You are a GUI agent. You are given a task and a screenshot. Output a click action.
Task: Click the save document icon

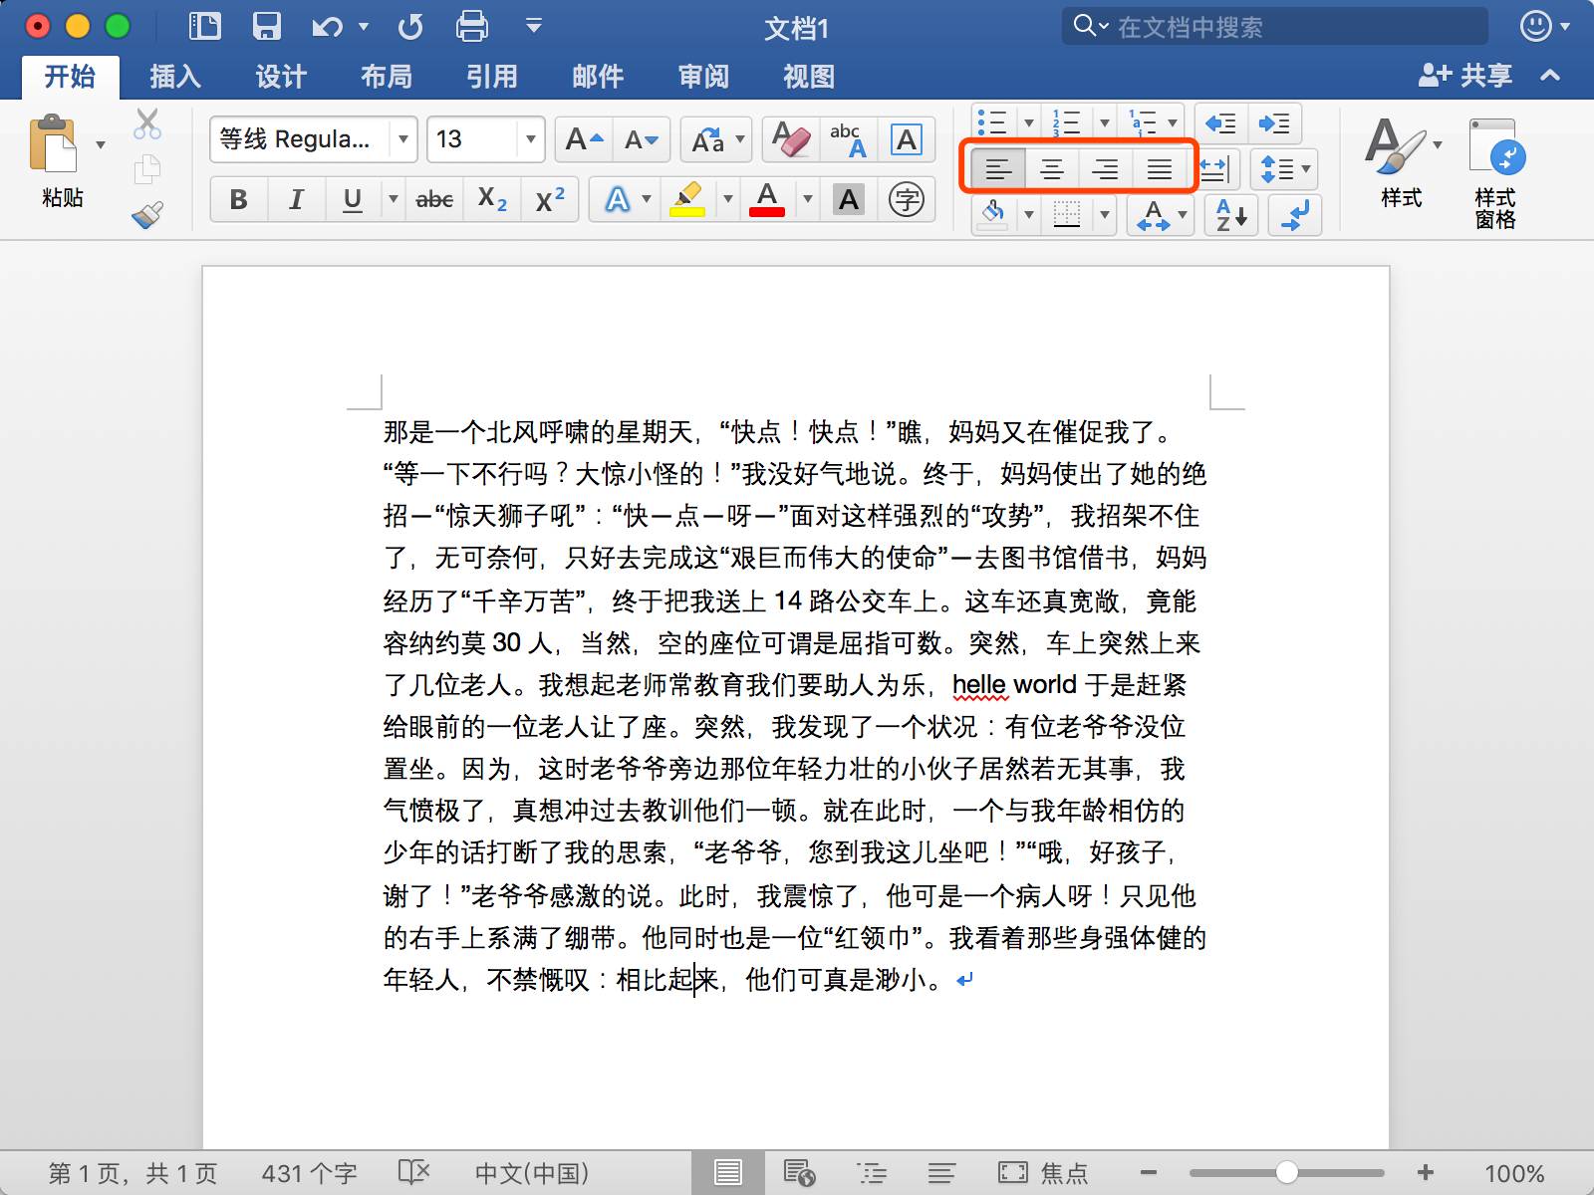point(266,27)
